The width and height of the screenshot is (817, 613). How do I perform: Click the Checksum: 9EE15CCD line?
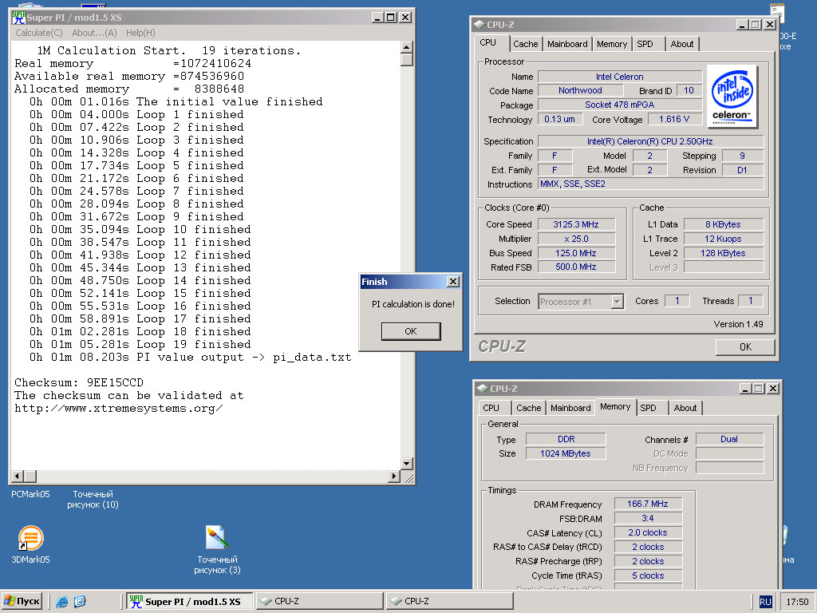79,382
